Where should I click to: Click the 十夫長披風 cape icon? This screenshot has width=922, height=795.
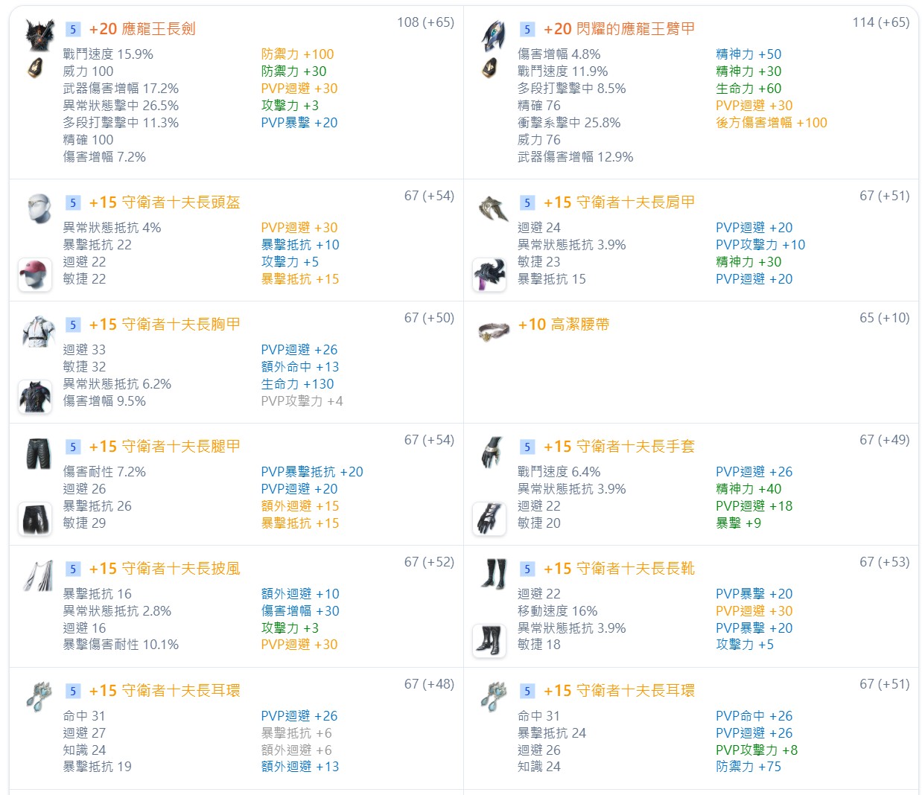(38, 575)
